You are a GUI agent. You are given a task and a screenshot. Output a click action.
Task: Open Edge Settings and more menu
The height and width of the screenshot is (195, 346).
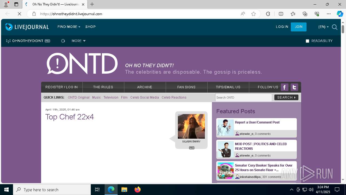tap(329, 14)
